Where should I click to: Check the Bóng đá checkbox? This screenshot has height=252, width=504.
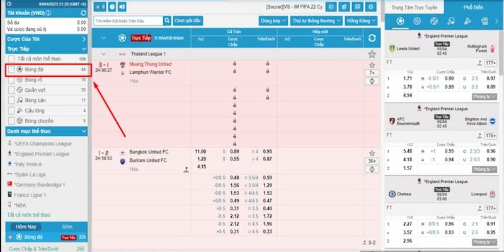pos(11,69)
